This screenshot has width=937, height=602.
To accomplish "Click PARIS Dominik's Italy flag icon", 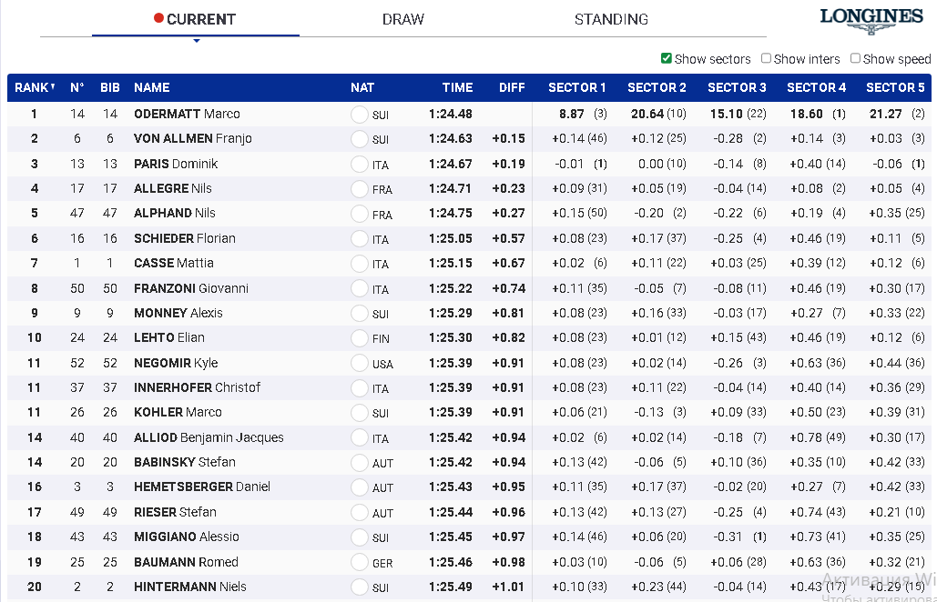I will click(x=359, y=165).
